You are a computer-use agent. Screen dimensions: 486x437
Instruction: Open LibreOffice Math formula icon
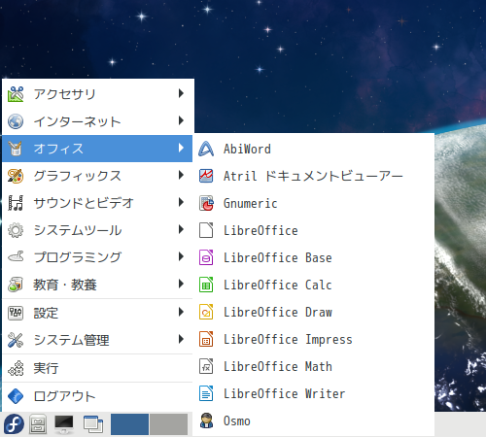(206, 366)
